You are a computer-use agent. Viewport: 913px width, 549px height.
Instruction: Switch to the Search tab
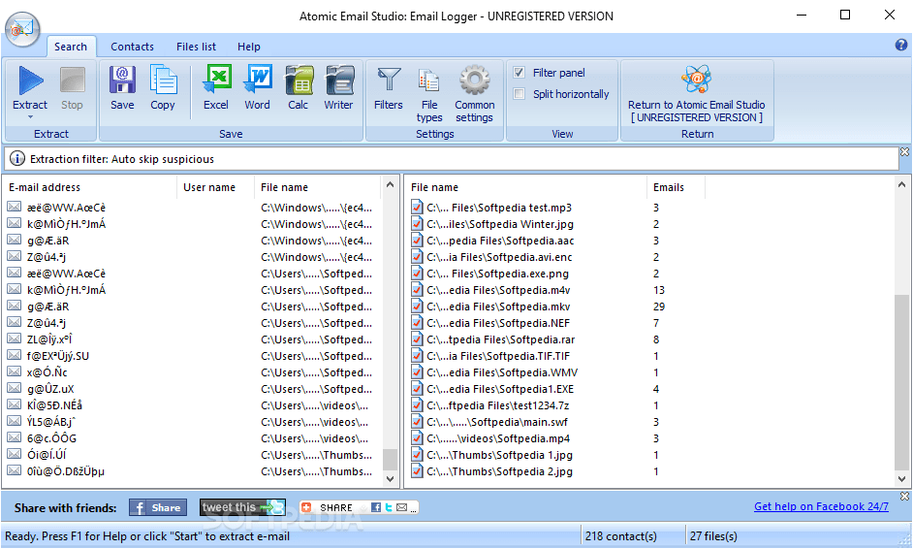point(71,47)
